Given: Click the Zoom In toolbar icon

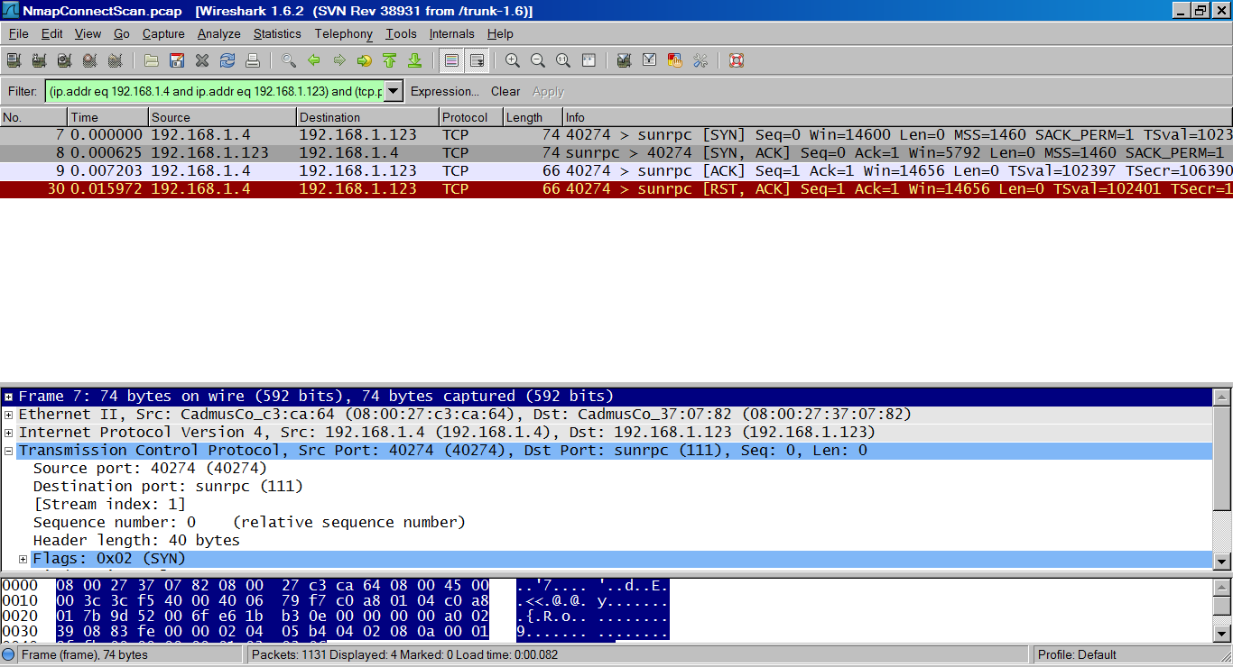Looking at the screenshot, I should click(512, 60).
